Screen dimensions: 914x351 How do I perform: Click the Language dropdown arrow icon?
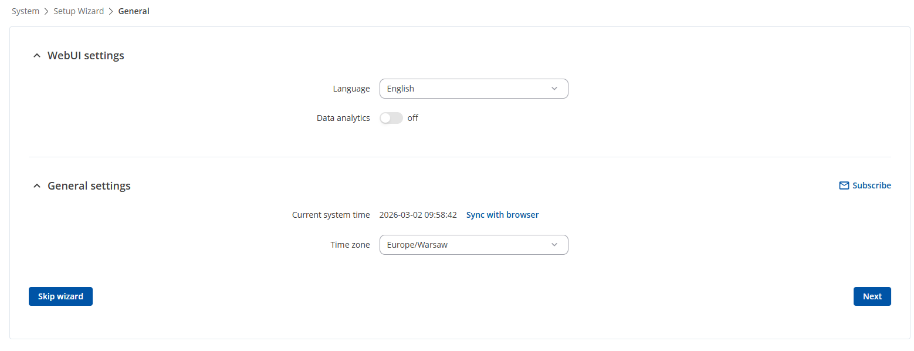[554, 89]
